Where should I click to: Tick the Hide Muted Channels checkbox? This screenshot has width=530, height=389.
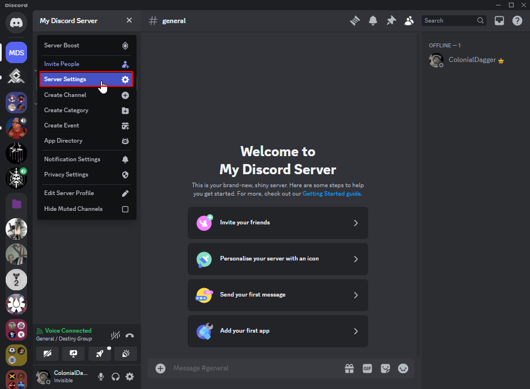coord(125,209)
